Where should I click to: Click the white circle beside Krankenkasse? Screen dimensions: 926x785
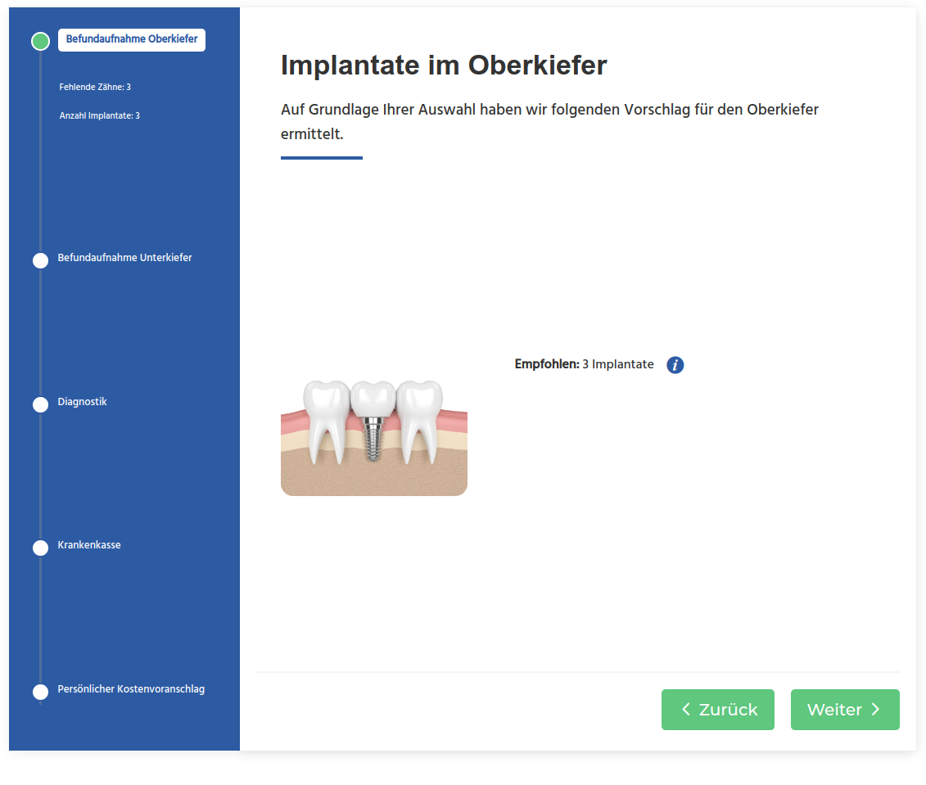[40, 548]
